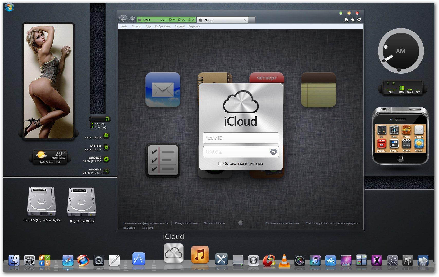Click the Apple ID input field

(x=241, y=138)
